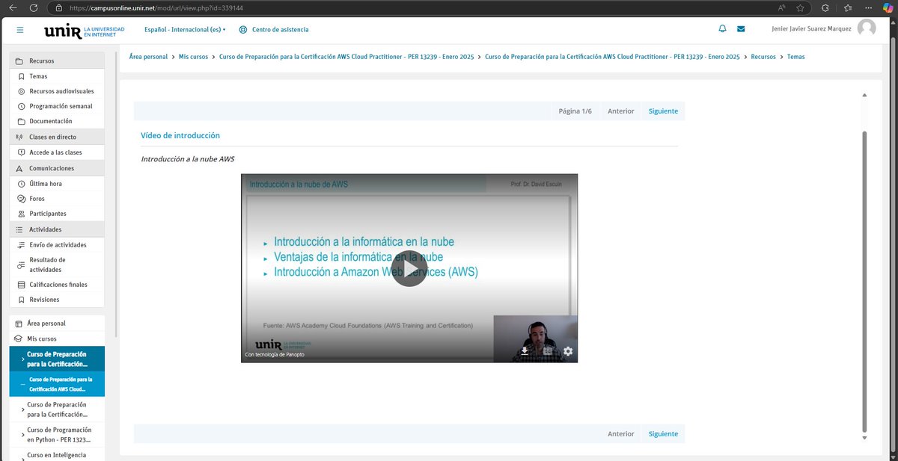Open Centro de asistencia
The height and width of the screenshot is (461, 898).
(274, 30)
